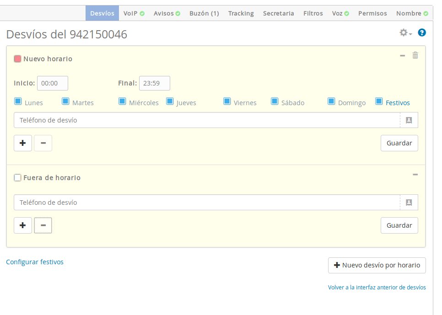Click the blue help question mark icon

[x=422, y=33]
